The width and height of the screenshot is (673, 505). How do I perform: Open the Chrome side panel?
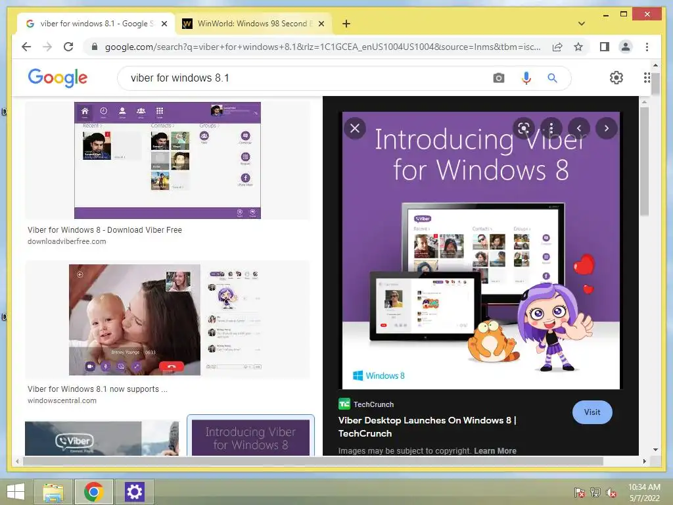pos(605,47)
